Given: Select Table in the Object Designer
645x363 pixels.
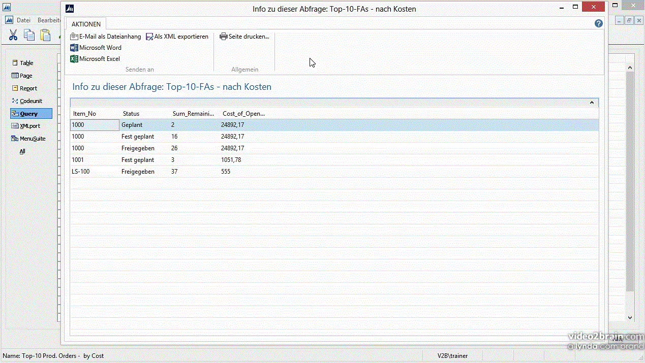Looking at the screenshot, I should 23,63.
